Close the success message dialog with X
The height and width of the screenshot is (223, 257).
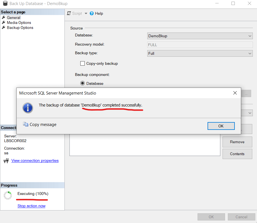(235, 93)
